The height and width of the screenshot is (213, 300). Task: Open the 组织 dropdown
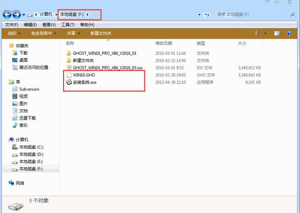[x=14, y=33]
